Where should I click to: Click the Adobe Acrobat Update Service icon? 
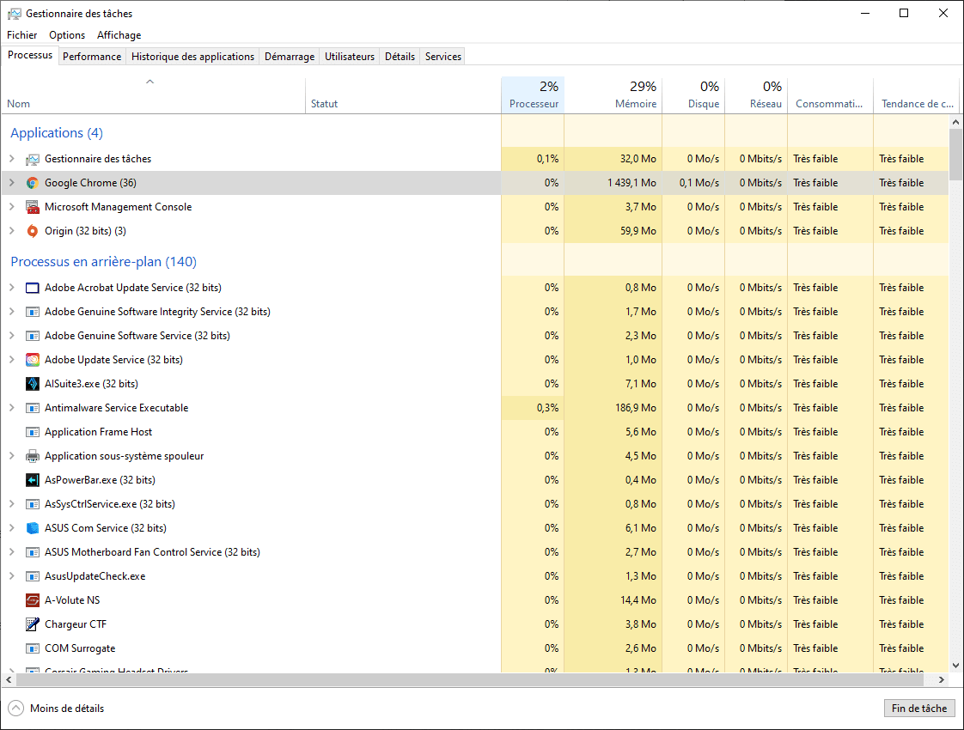point(33,288)
